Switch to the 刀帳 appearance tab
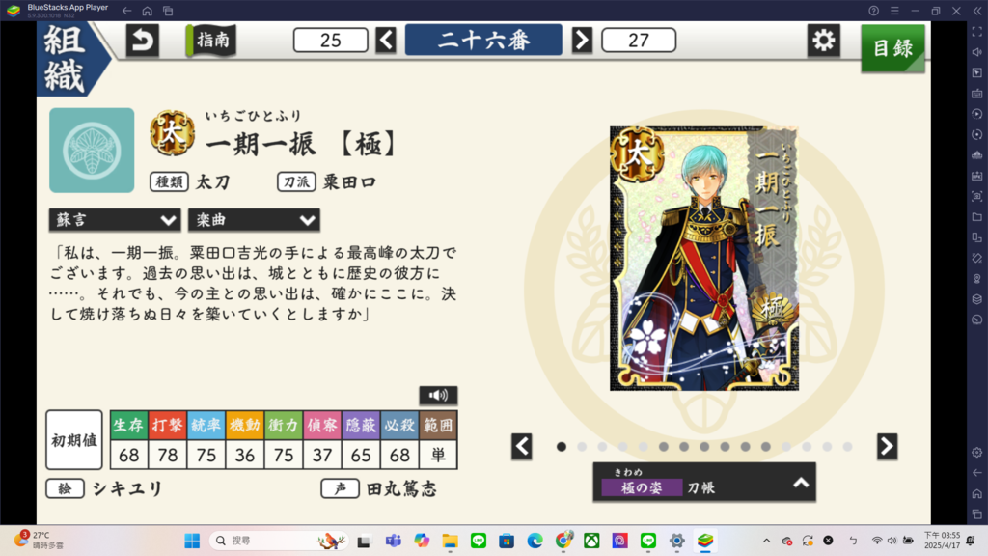The width and height of the screenshot is (988, 556). [x=700, y=487]
